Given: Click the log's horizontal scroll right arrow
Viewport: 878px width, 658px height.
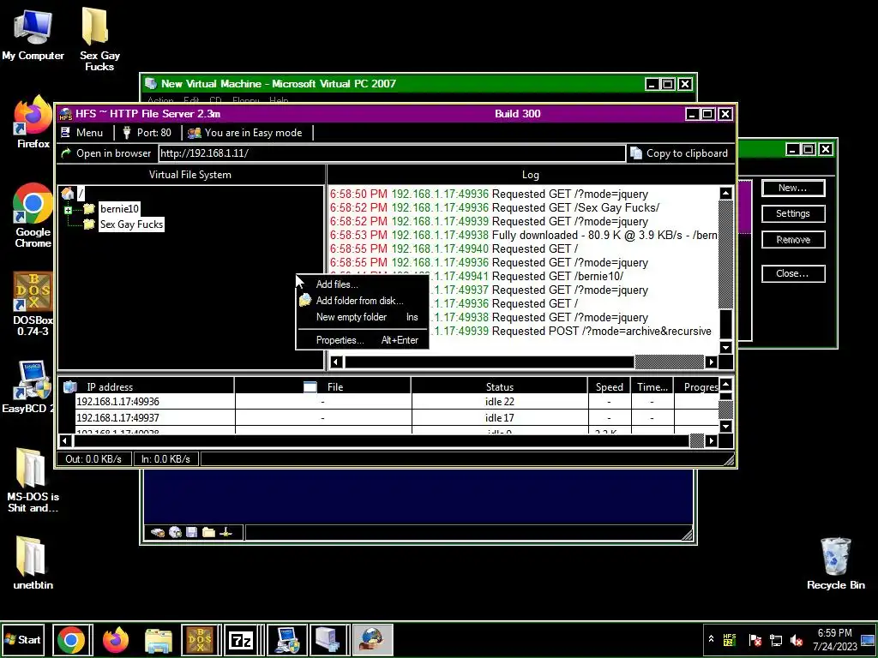Looking at the screenshot, I should [x=711, y=362].
